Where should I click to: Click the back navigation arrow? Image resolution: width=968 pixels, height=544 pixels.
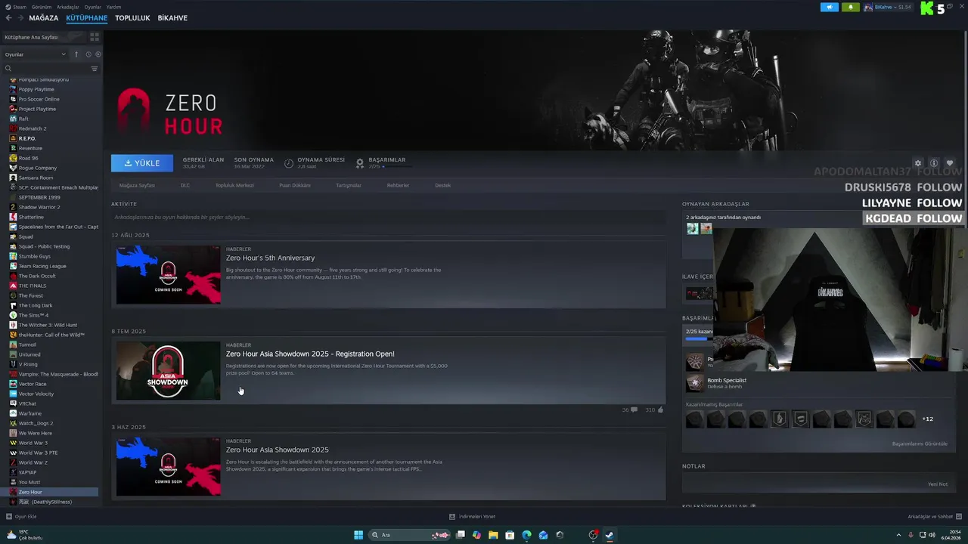click(8, 17)
